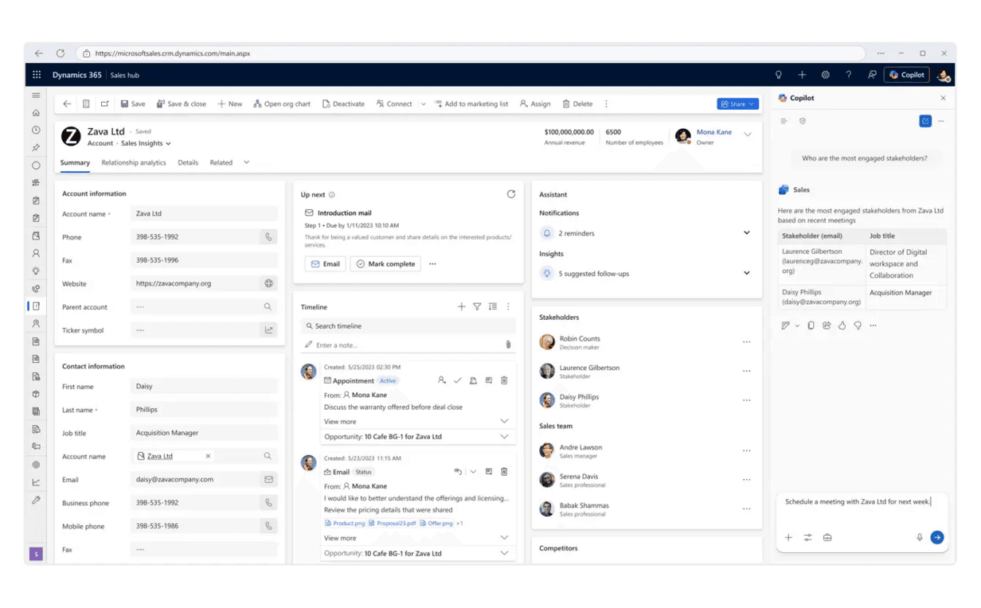Open the timeline filter icon
The height and width of the screenshot is (608, 981).
point(477,306)
